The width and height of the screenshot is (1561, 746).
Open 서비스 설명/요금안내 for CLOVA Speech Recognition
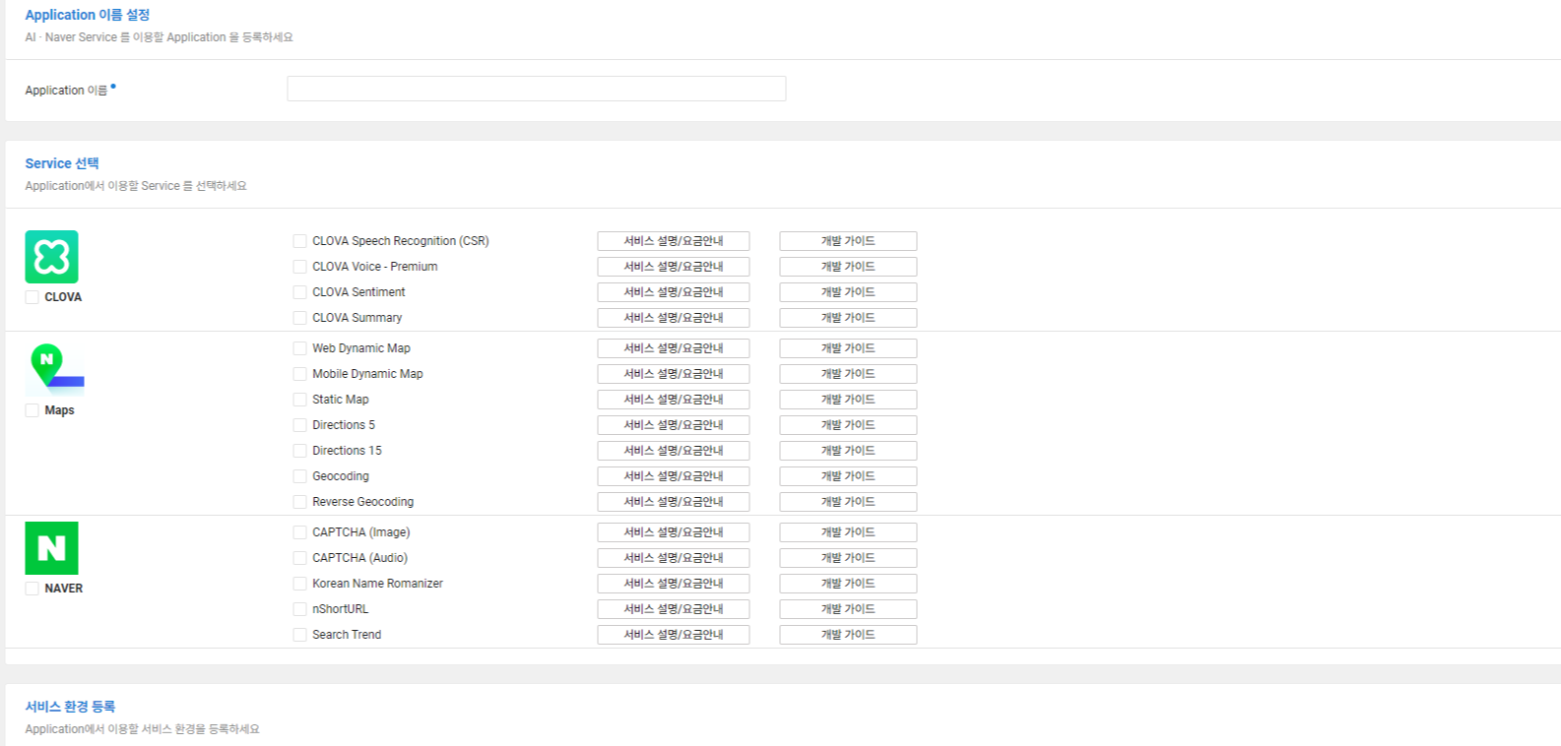[674, 241]
